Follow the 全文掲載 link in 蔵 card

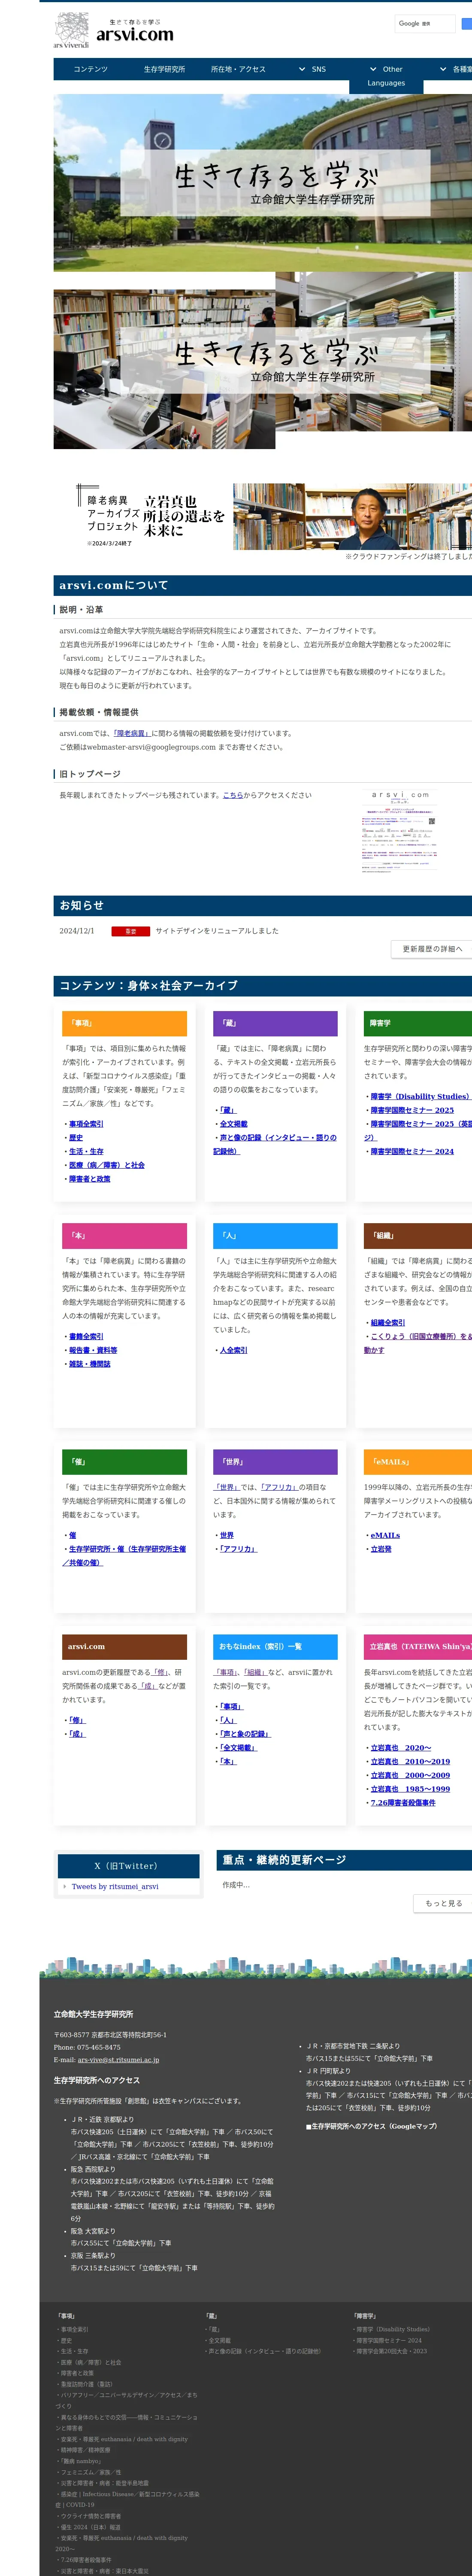click(x=234, y=1124)
